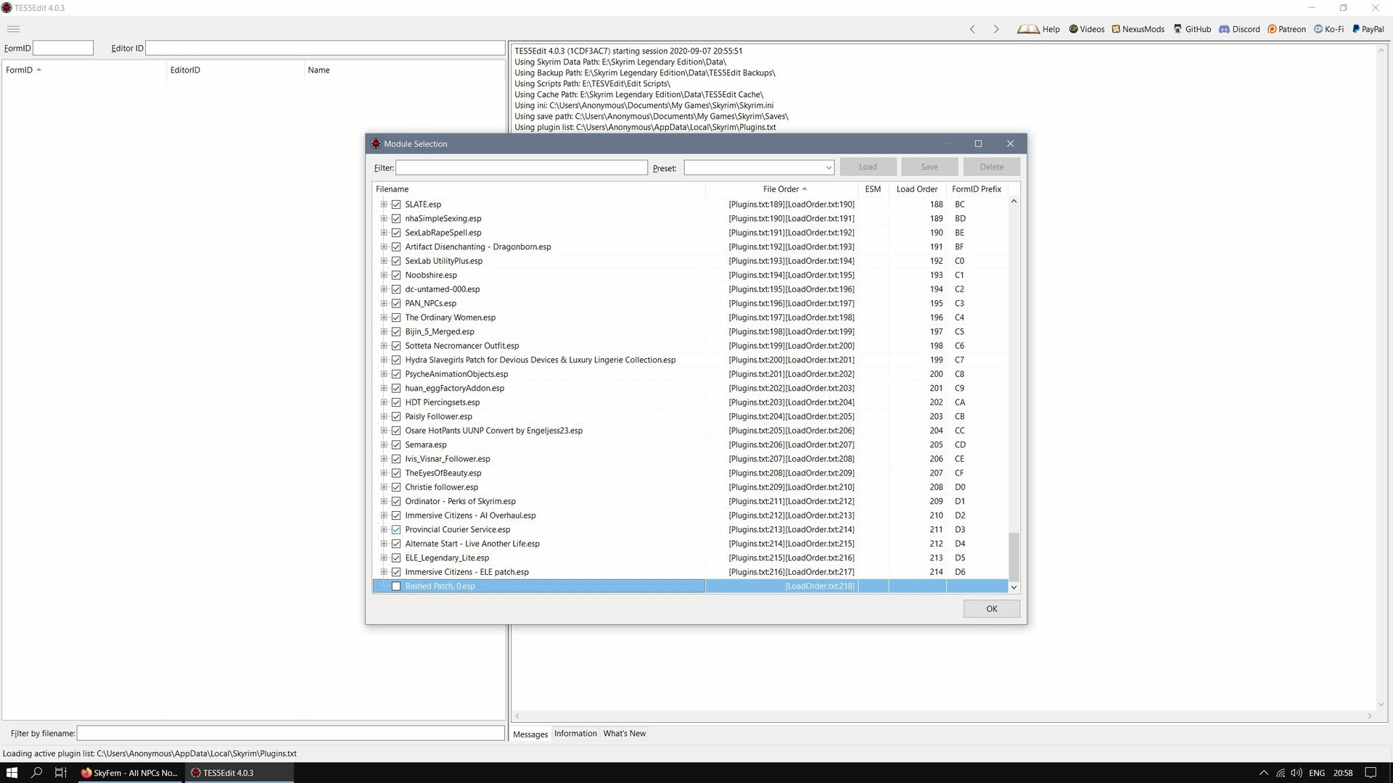Viewport: 1393px width, 783px height.
Task: Open the Videos link in toolbar
Action: tap(1086, 29)
